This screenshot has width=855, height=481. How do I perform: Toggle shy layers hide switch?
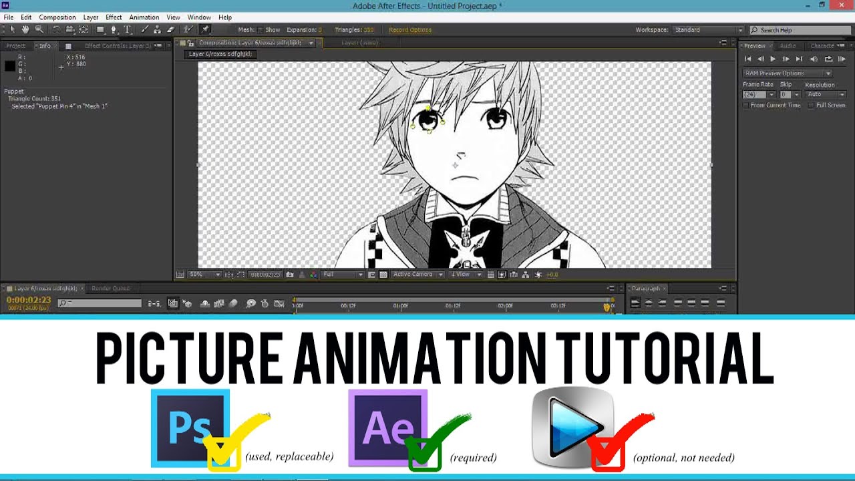pyautogui.click(x=205, y=304)
